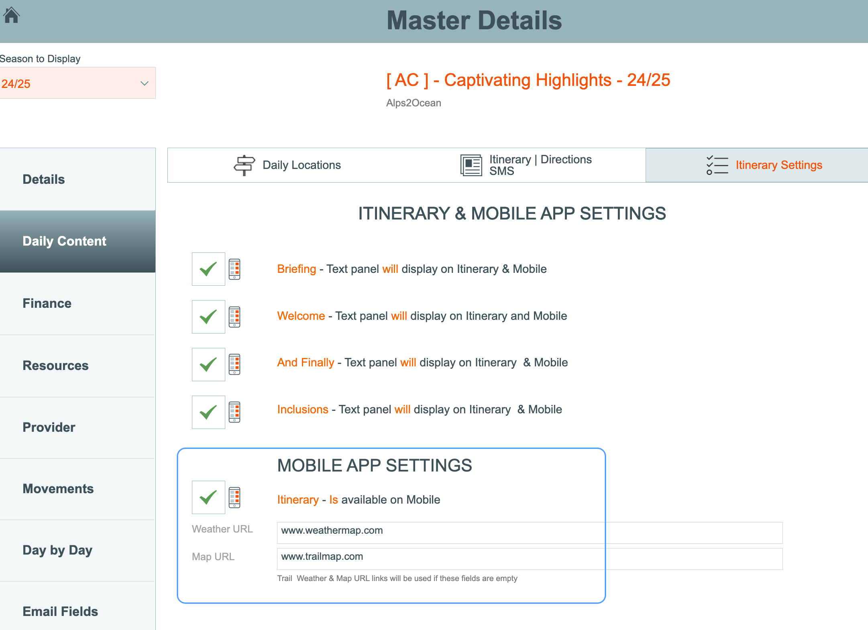The height and width of the screenshot is (630, 868).
Task: Click into the Map URL field
Action: (x=530, y=559)
